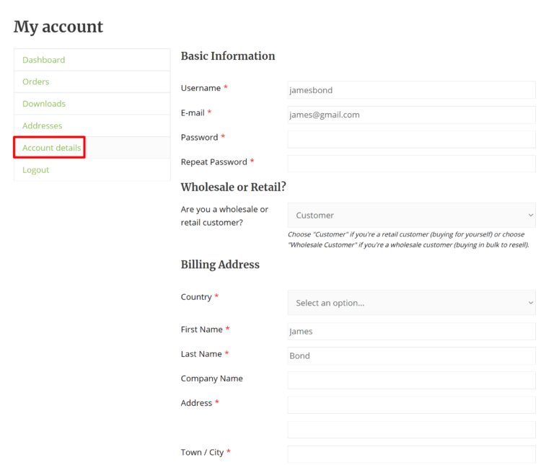554x465 pixels.
Task: Click the first Address line field
Action: point(411,404)
